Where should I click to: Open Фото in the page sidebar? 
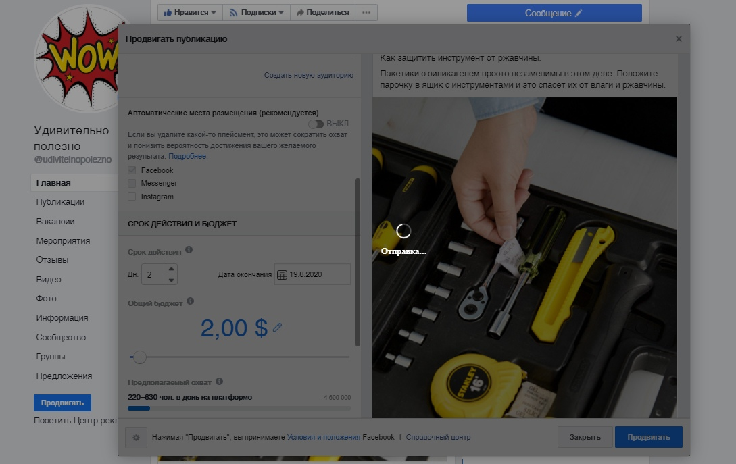click(46, 299)
